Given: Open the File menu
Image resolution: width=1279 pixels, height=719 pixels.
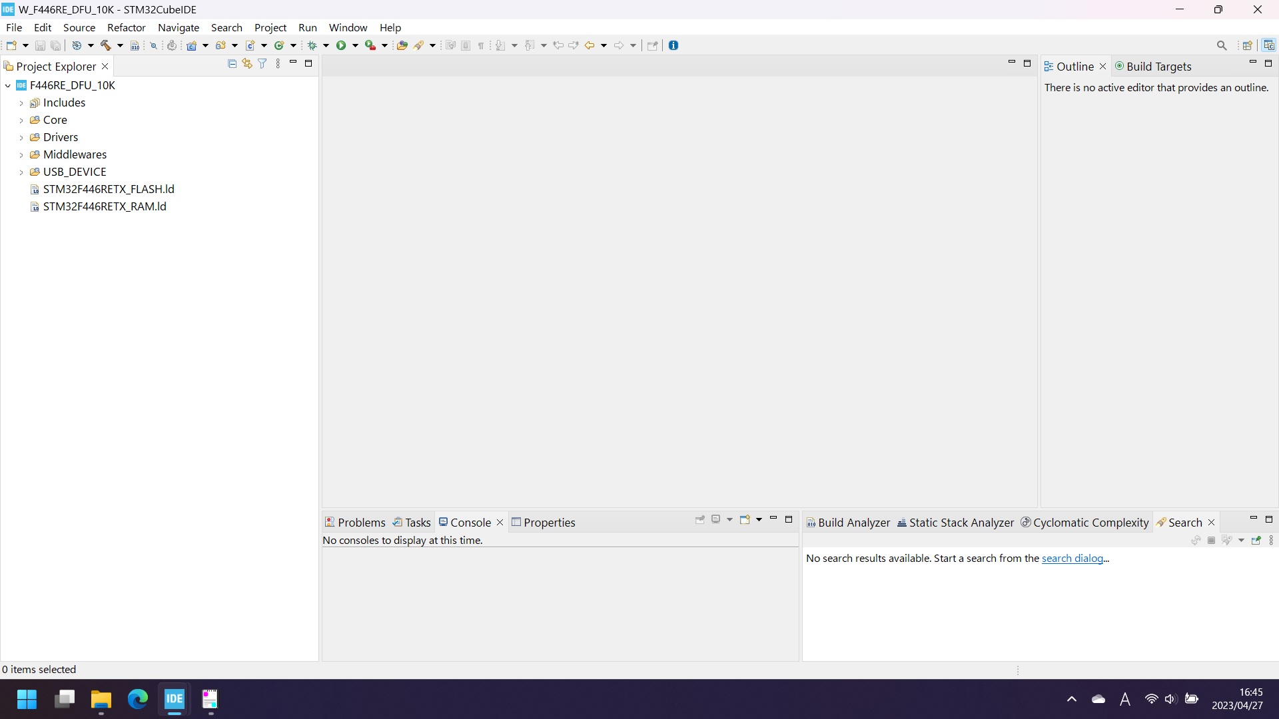Looking at the screenshot, I should pyautogui.click(x=14, y=27).
